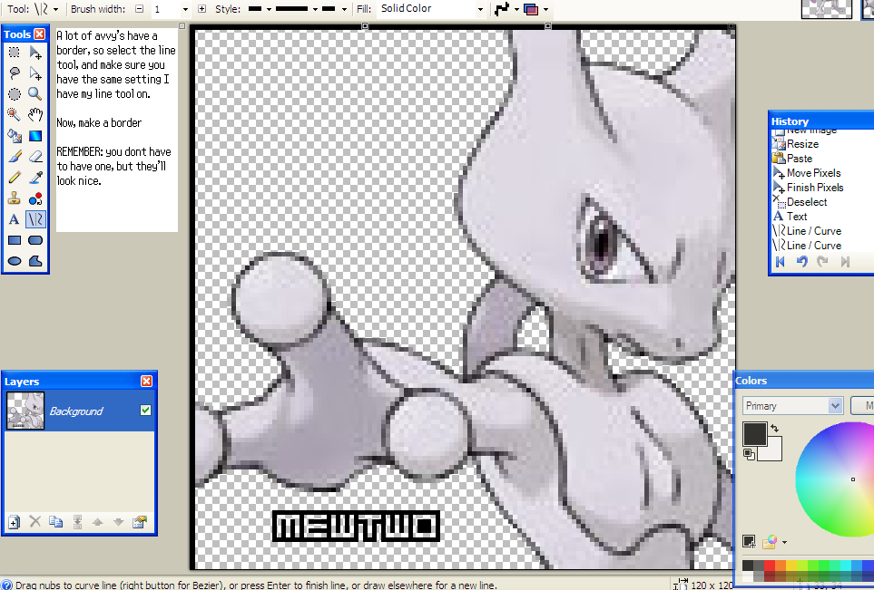Click the secondary color swatch
This screenshot has height=590, width=874.
click(x=773, y=451)
